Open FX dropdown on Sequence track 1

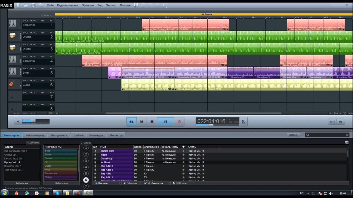[52, 21]
